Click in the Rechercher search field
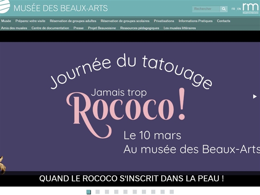Screen dimensions: 260x195 pos(206,9)
